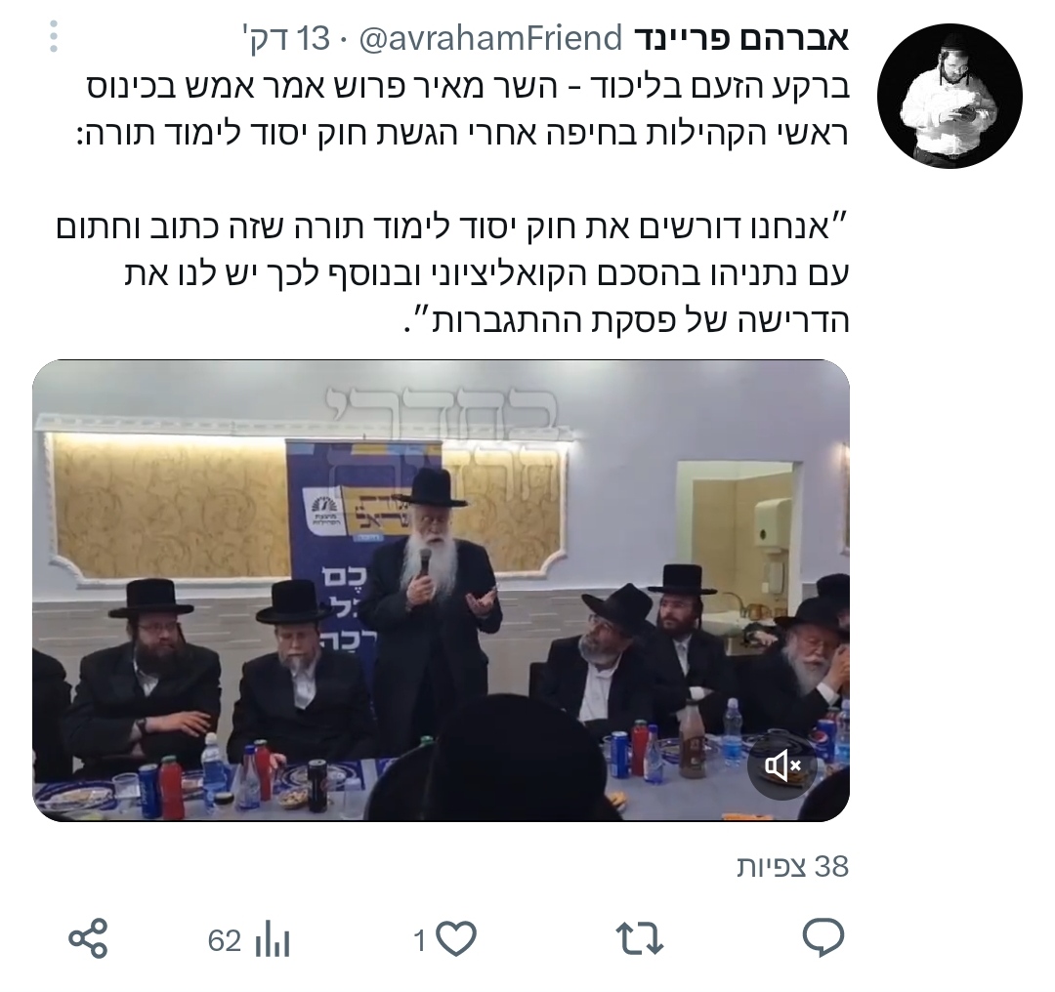Like the tweet with the heart icon
The width and height of the screenshot is (1055, 992).
click(x=457, y=938)
